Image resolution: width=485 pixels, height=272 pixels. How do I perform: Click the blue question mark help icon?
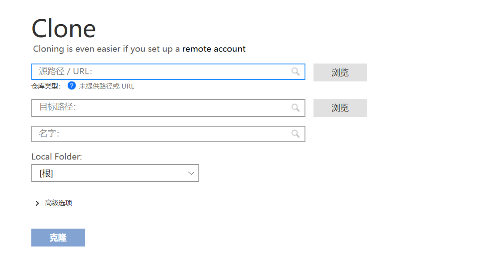[x=72, y=85]
